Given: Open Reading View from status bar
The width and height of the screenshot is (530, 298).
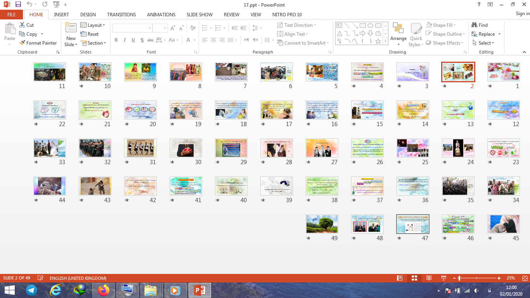Looking at the screenshot, I should tap(429, 278).
